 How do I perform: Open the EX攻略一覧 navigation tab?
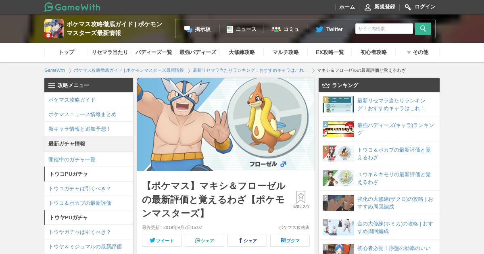coord(330,52)
